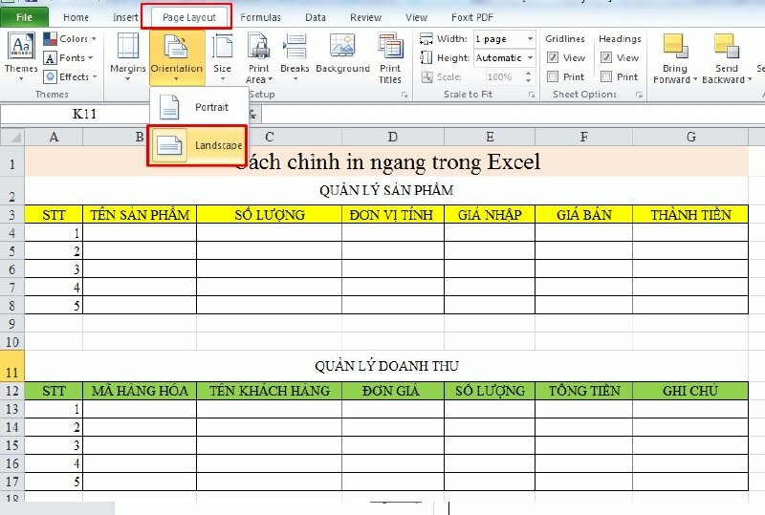Switch to the View tab
The height and width of the screenshot is (515, 765).
(416, 17)
